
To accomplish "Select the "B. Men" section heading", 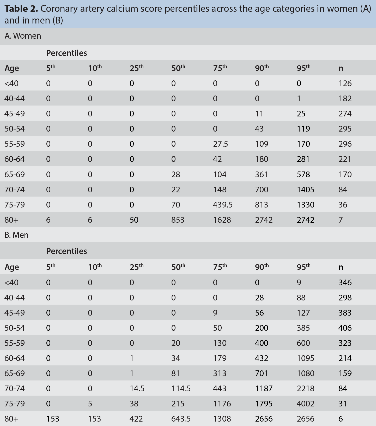I will [x=16, y=235].
